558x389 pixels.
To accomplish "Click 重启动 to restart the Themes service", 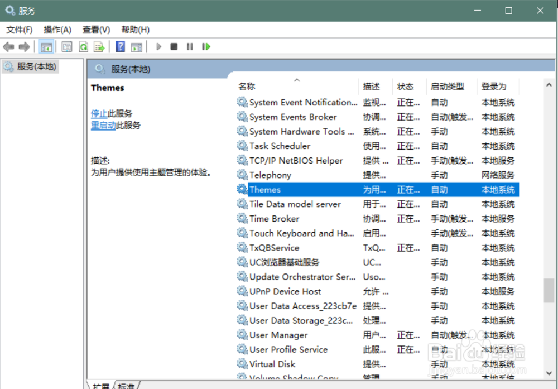I will coord(103,126).
